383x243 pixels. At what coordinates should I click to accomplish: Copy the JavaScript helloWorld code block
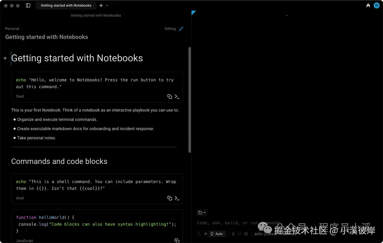pyautogui.click(x=177, y=241)
